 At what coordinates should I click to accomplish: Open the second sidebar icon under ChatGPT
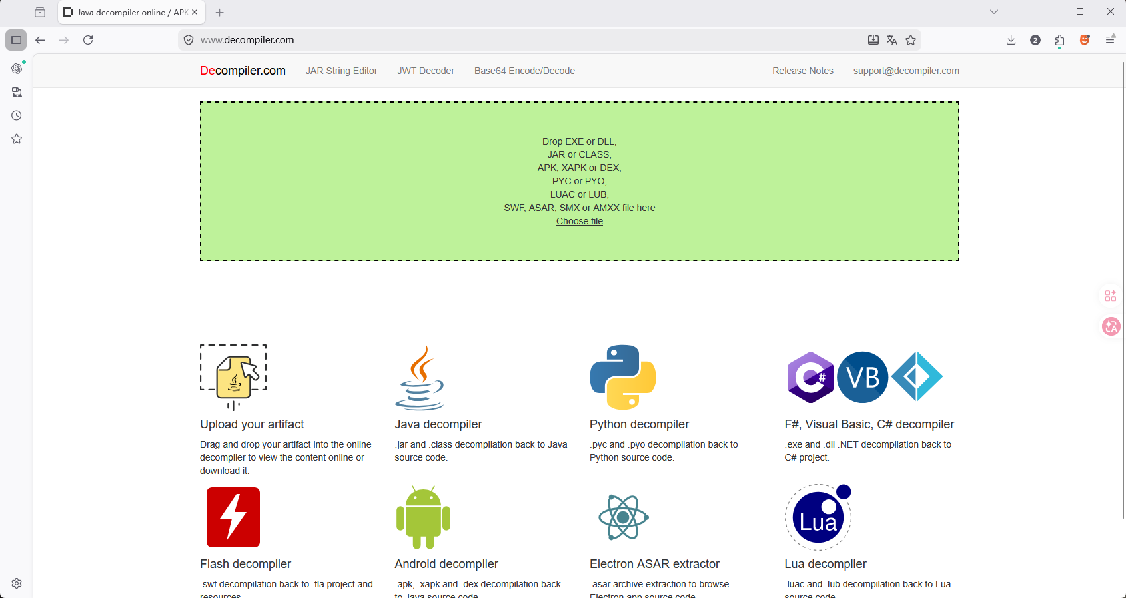click(x=17, y=92)
